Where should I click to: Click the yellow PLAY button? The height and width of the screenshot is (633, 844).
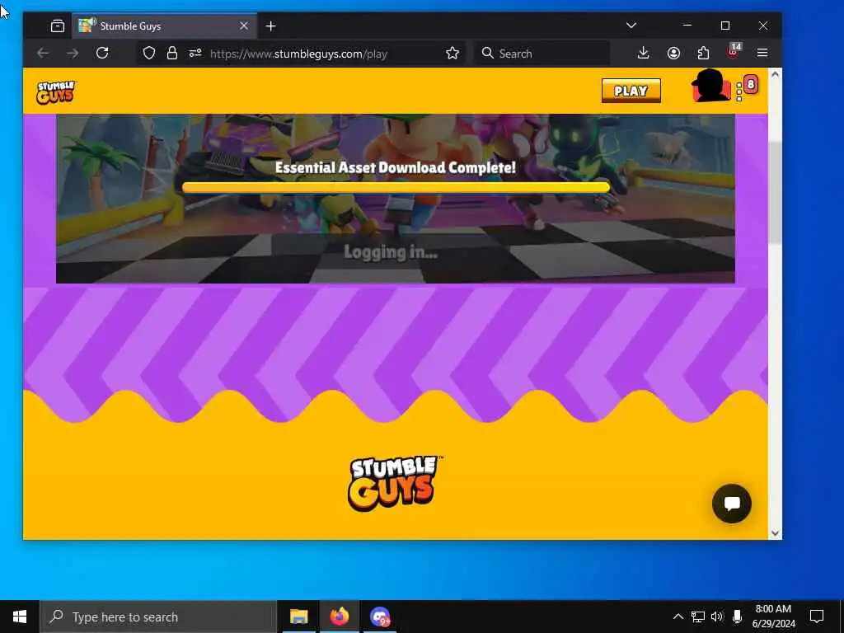pyautogui.click(x=631, y=91)
